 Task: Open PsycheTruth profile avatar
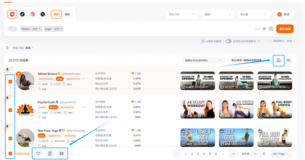[x=25, y=109]
